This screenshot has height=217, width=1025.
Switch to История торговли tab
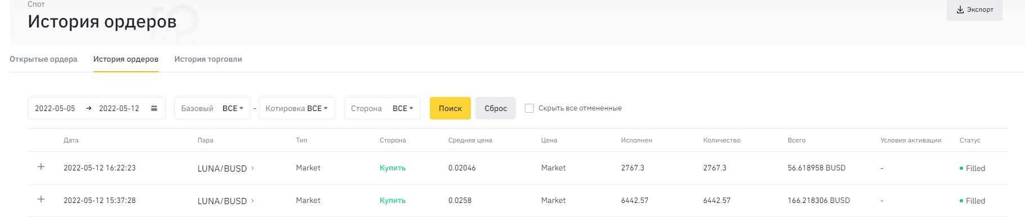(x=208, y=59)
